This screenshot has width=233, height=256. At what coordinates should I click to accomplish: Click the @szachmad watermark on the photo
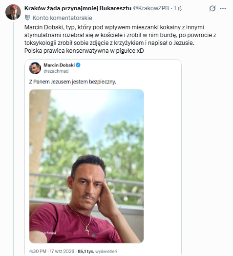click(46, 233)
